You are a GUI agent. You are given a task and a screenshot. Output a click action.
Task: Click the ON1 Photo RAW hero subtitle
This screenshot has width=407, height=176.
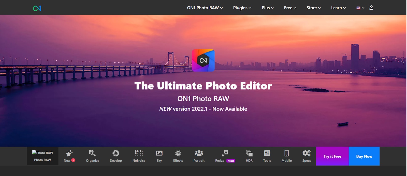tap(203, 99)
